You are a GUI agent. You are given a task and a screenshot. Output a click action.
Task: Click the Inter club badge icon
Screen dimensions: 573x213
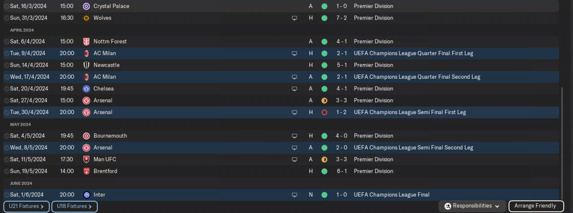(86, 195)
